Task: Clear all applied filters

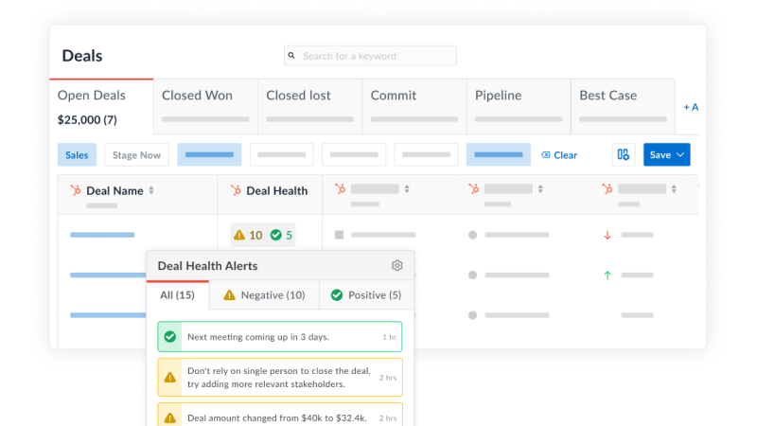Action: tap(559, 155)
